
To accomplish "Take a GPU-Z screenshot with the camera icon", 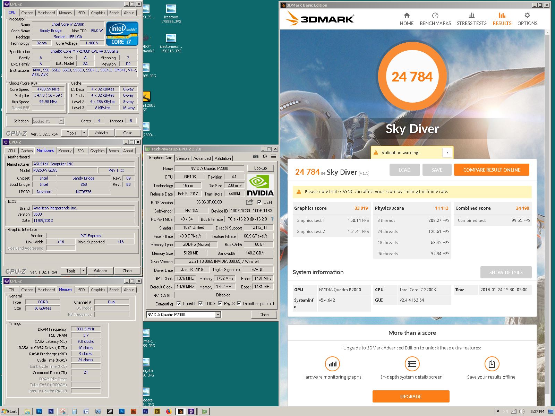I will click(256, 157).
